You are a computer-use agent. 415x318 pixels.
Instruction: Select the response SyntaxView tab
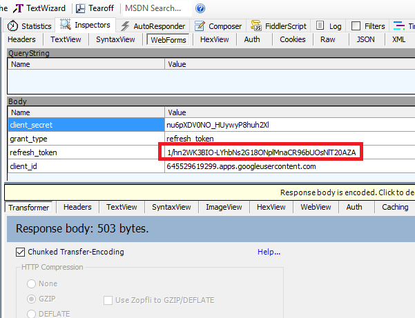click(171, 207)
